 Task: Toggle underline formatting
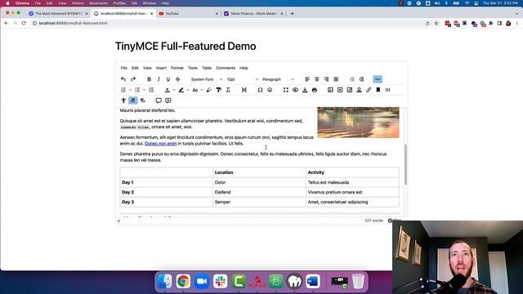coord(168,79)
